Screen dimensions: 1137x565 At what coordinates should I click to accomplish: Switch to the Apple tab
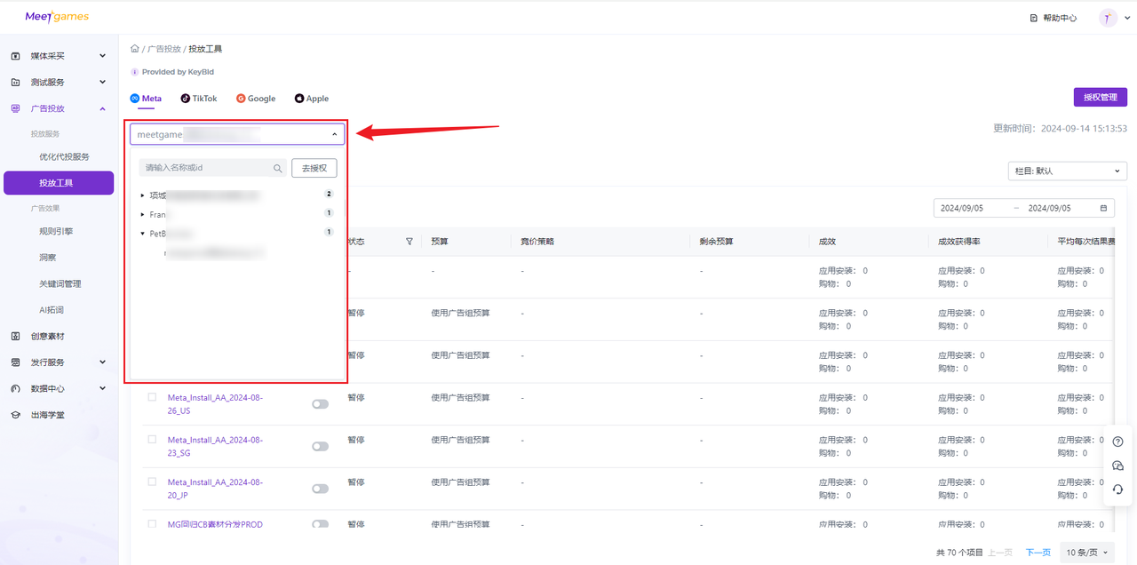(312, 99)
